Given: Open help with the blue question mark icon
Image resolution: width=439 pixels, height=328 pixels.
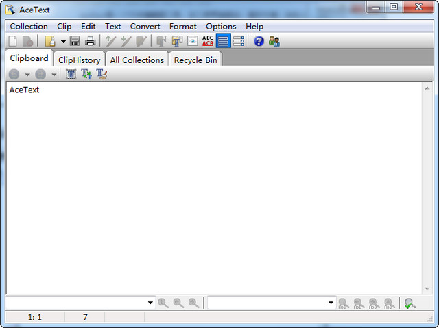Looking at the screenshot, I should 259,41.
